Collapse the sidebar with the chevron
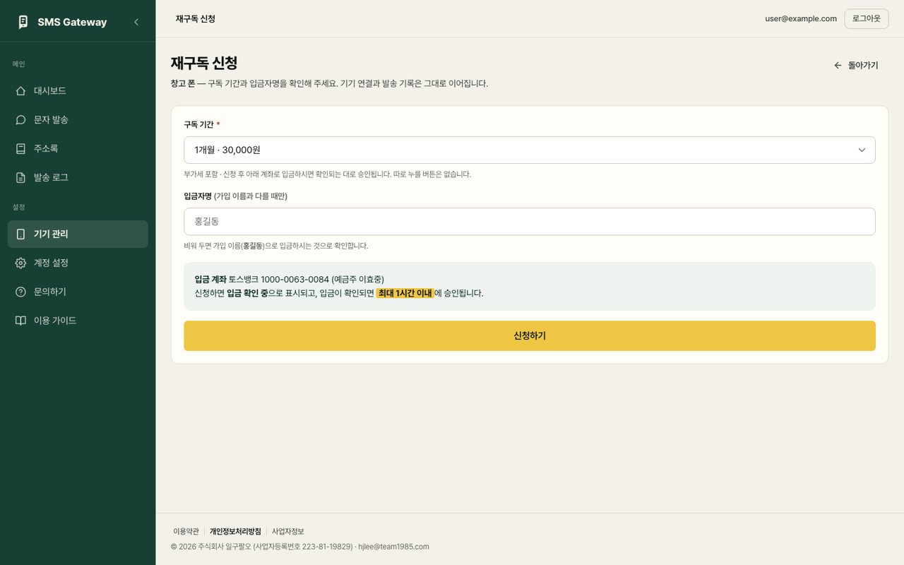 [136, 22]
